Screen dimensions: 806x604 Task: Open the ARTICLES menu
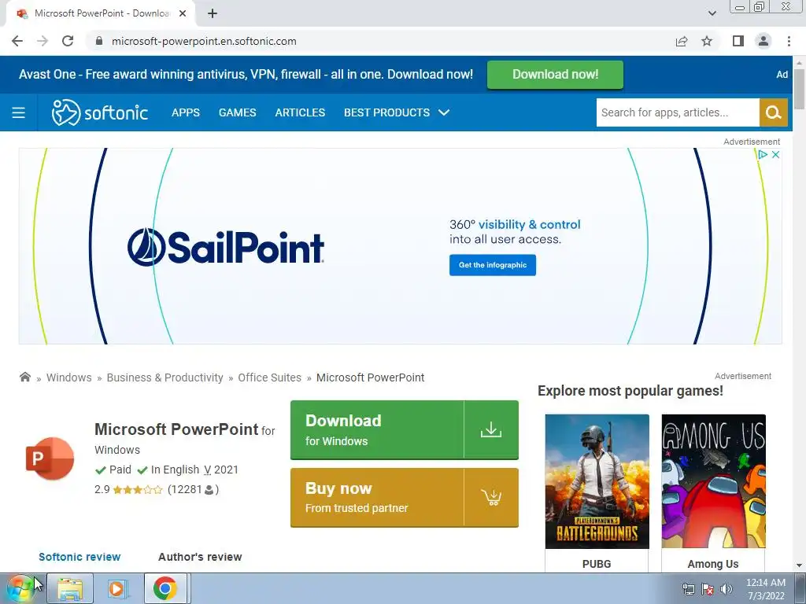point(300,112)
